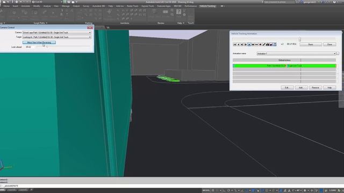
Task: Open the Civil 3D workspace dropdown
Action: point(47,2)
